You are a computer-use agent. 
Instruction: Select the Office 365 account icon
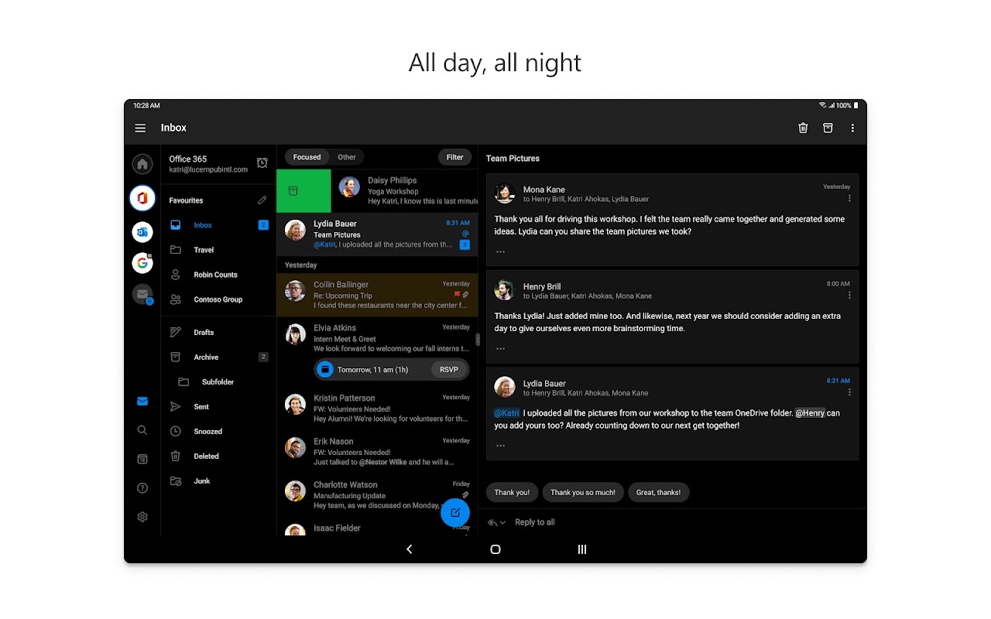[142, 198]
